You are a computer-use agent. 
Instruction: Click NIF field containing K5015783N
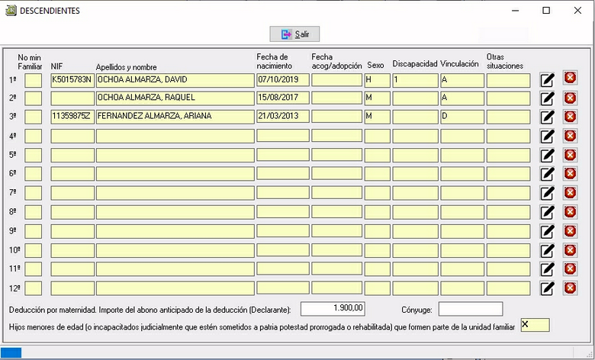click(x=72, y=80)
